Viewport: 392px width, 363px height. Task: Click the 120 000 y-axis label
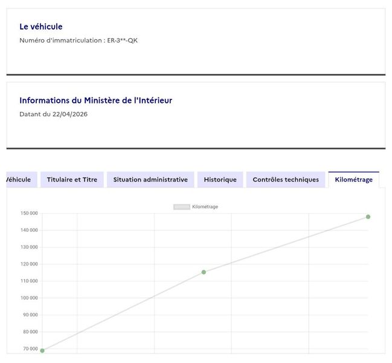[x=29, y=264]
